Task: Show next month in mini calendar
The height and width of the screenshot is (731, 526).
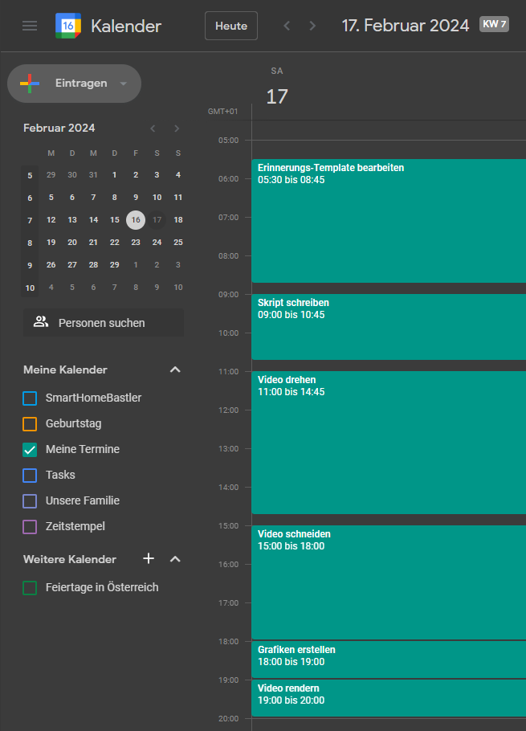Action: [x=177, y=129]
